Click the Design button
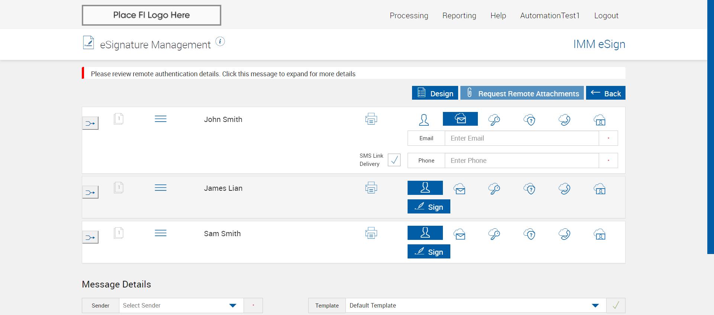Viewport: 714px width, 315px height. coord(435,93)
